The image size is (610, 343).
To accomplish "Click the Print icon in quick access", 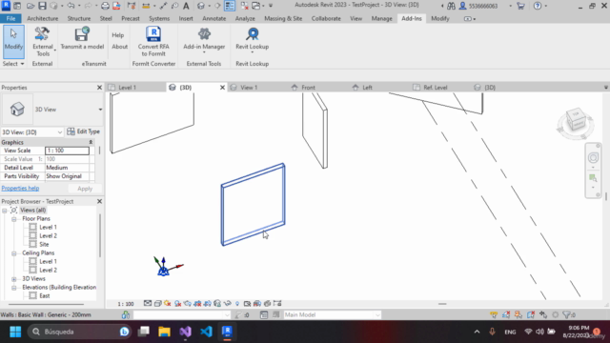I will 105,6.
